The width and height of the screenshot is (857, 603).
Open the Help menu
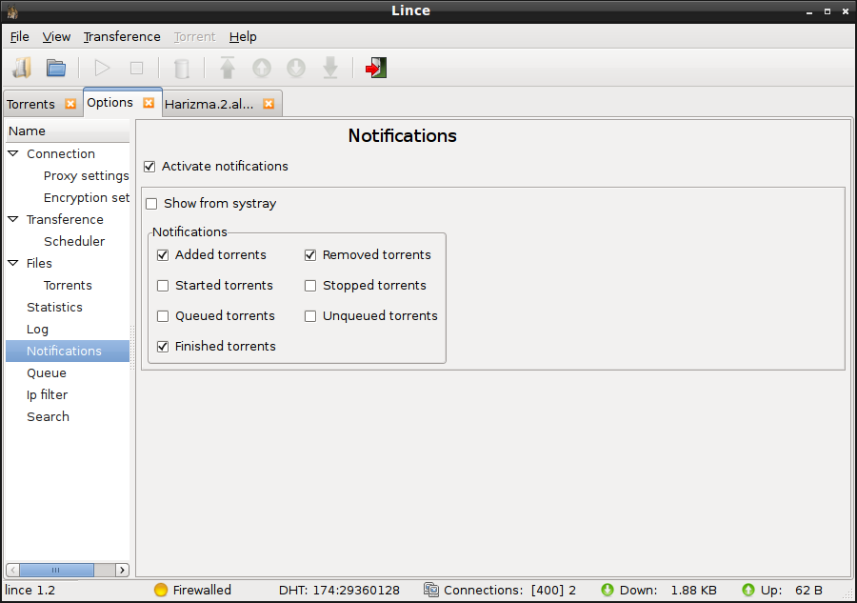[x=243, y=36]
